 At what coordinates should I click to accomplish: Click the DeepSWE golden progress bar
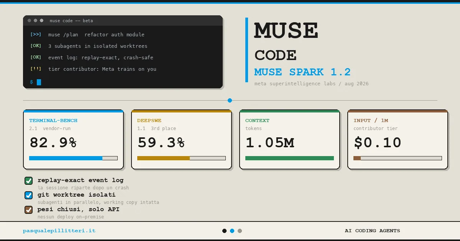tap(181, 158)
